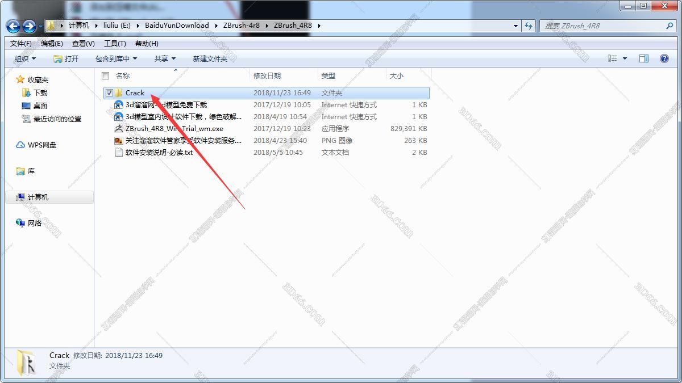Click the change view icon

612,58
